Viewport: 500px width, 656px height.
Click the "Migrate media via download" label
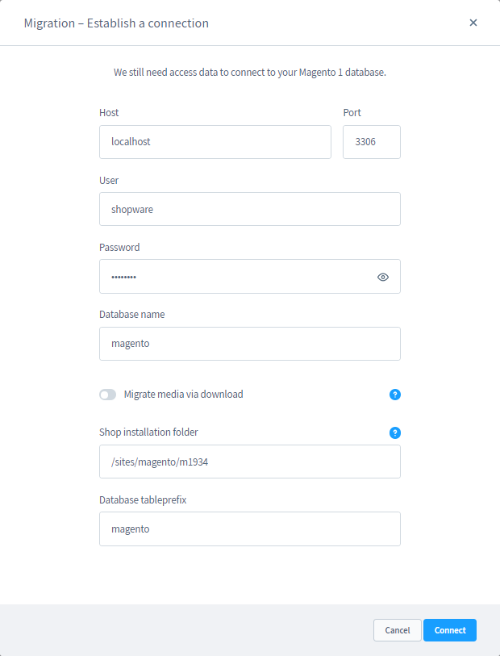coord(181,395)
